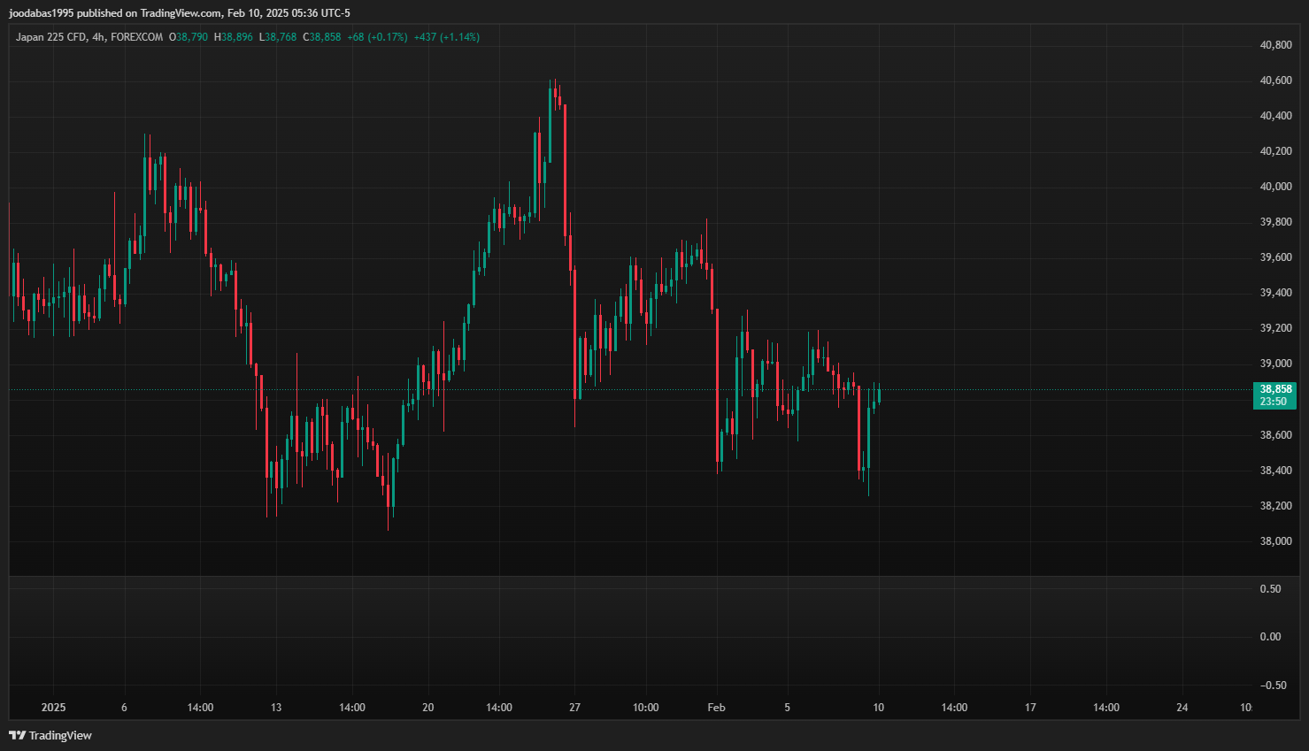The image size is (1309, 751).
Task: Click the green 38,858 current price tag
Action: (x=1275, y=389)
